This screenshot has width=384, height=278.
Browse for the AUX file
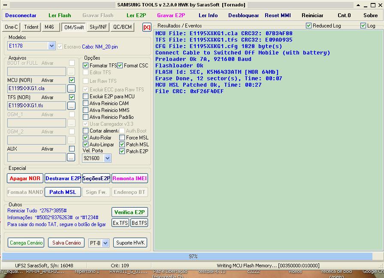(71, 157)
